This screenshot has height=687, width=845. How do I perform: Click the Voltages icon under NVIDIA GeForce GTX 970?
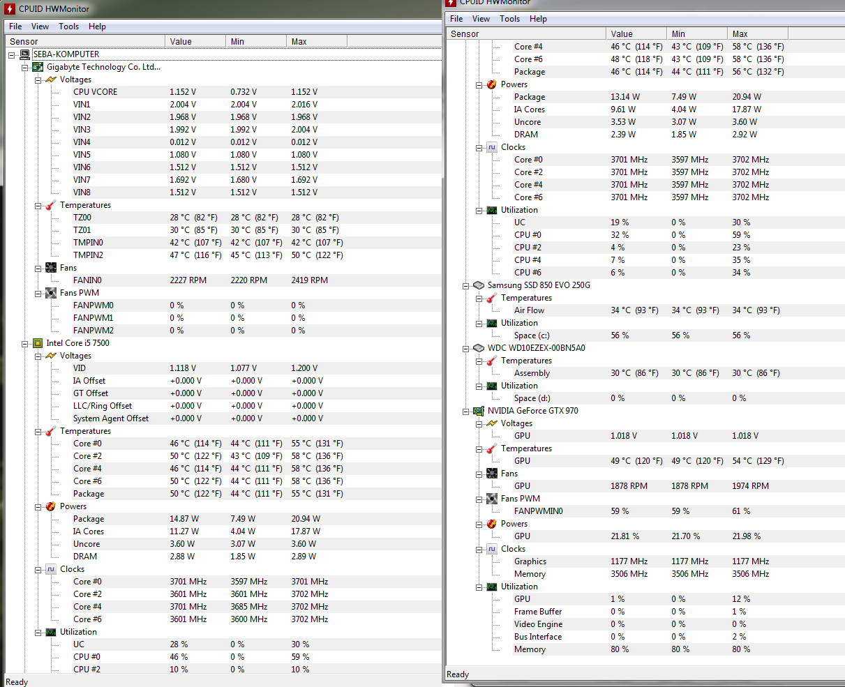[492, 423]
